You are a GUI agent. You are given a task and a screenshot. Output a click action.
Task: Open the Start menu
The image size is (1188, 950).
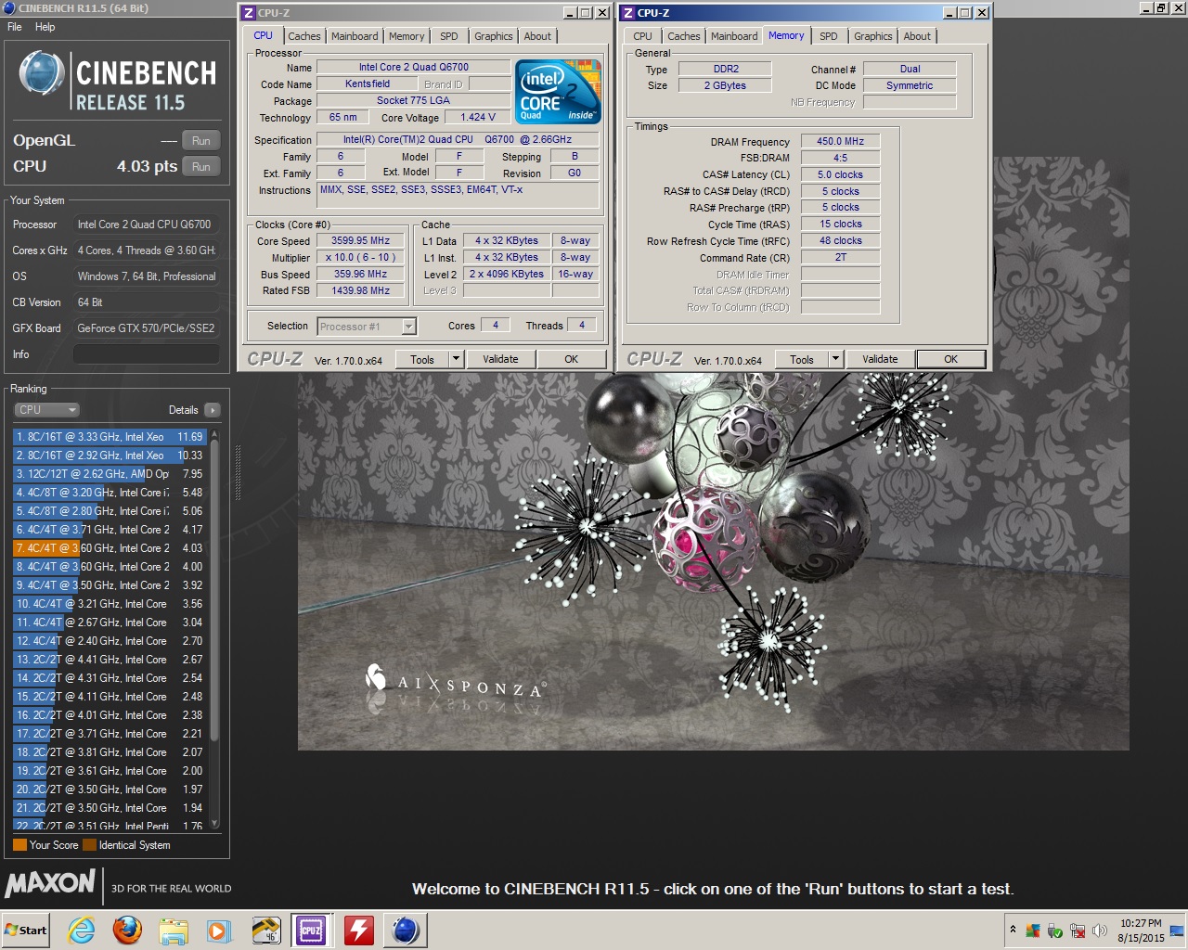tap(26, 931)
